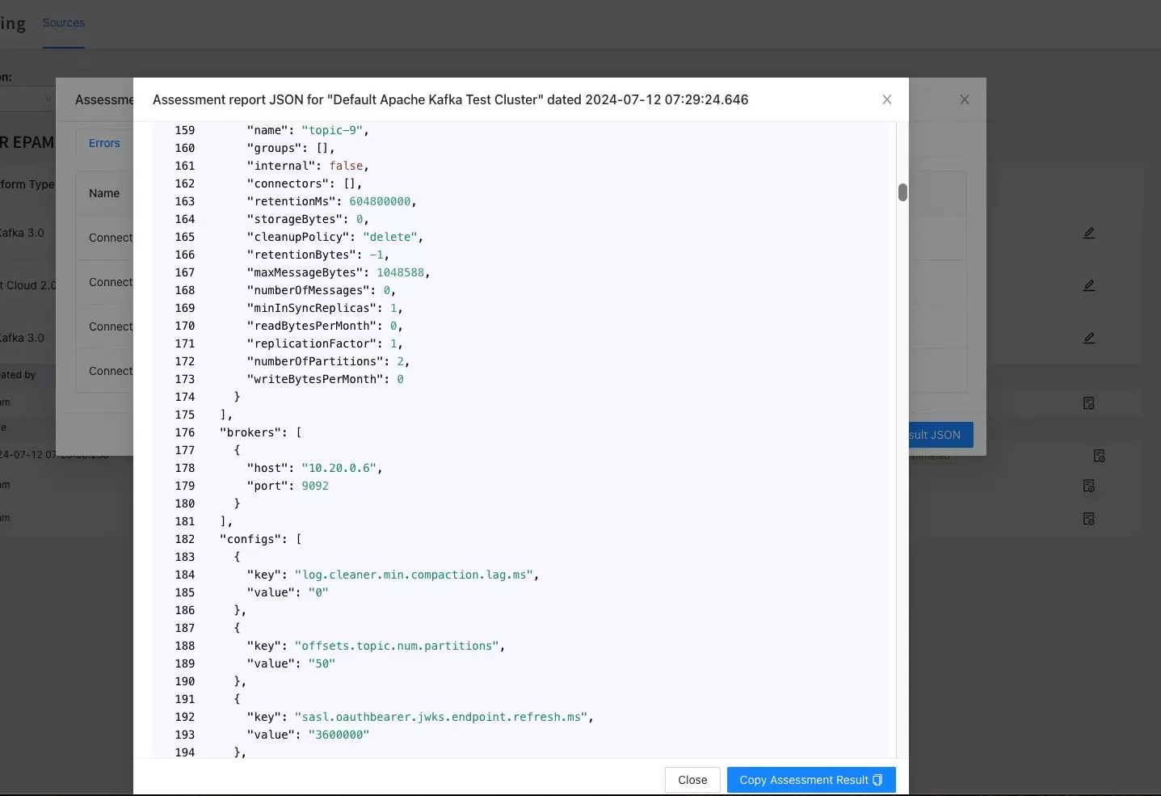Open report icon for row dated 24-07-12

(1099, 456)
